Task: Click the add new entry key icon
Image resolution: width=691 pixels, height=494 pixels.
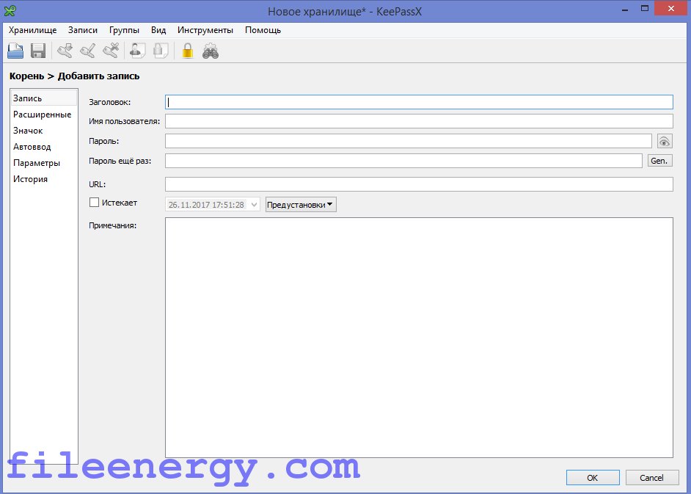Action: pos(65,51)
